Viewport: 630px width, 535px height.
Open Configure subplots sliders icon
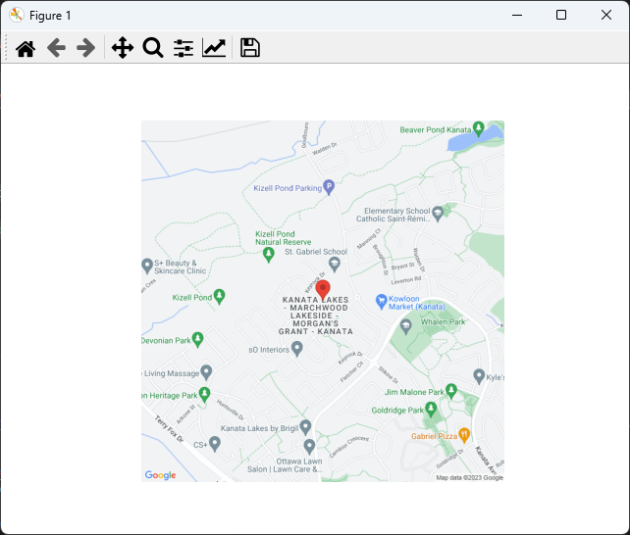pos(184,48)
